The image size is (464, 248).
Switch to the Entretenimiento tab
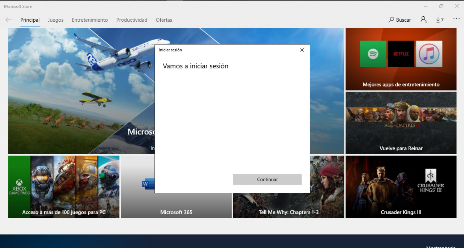point(90,20)
